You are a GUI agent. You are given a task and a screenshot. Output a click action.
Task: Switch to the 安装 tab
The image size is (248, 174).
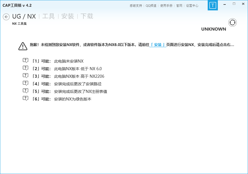pos(68,16)
